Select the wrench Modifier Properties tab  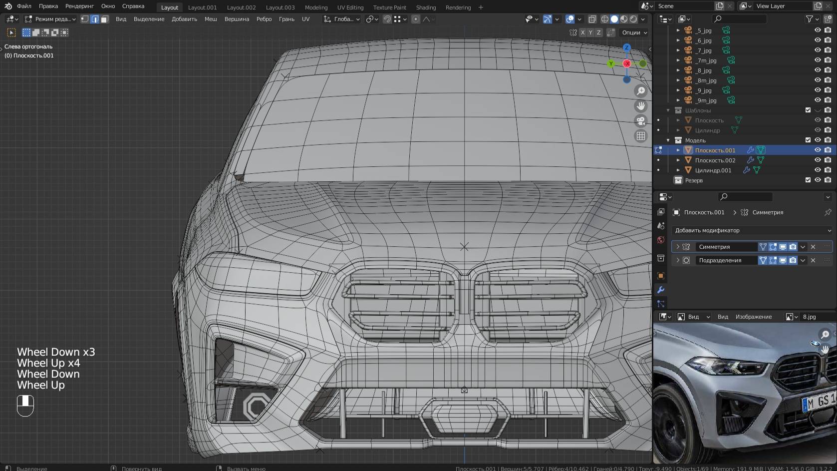(x=660, y=290)
